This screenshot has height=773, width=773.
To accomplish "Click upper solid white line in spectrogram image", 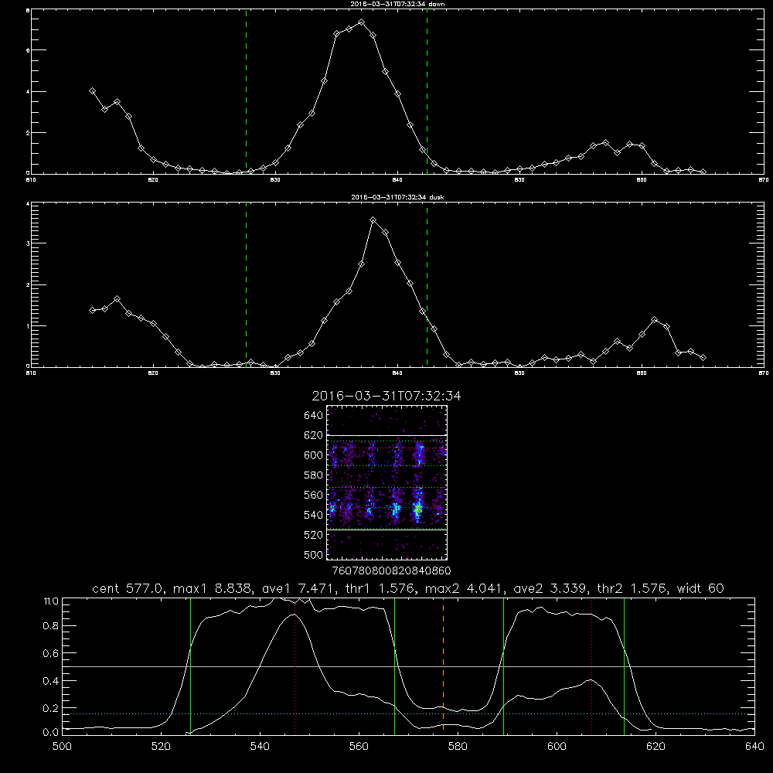I will [x=387, y=435].
